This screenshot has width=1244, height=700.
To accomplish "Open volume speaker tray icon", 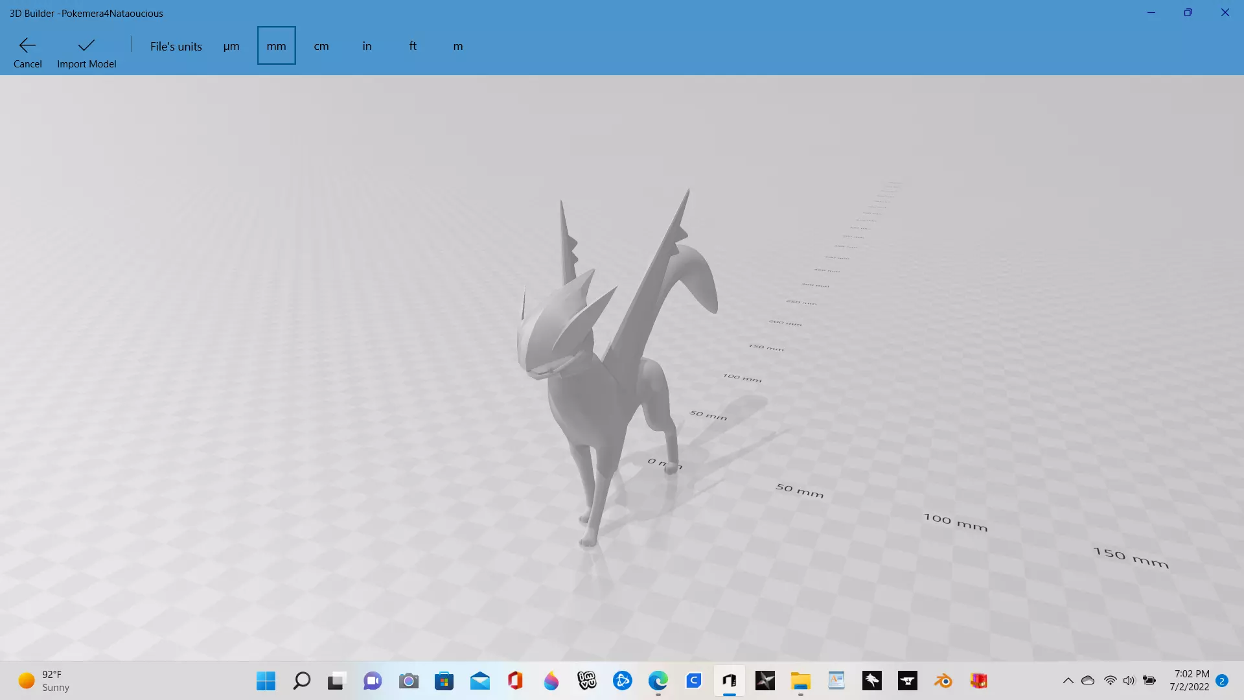I will (1129, 681).
